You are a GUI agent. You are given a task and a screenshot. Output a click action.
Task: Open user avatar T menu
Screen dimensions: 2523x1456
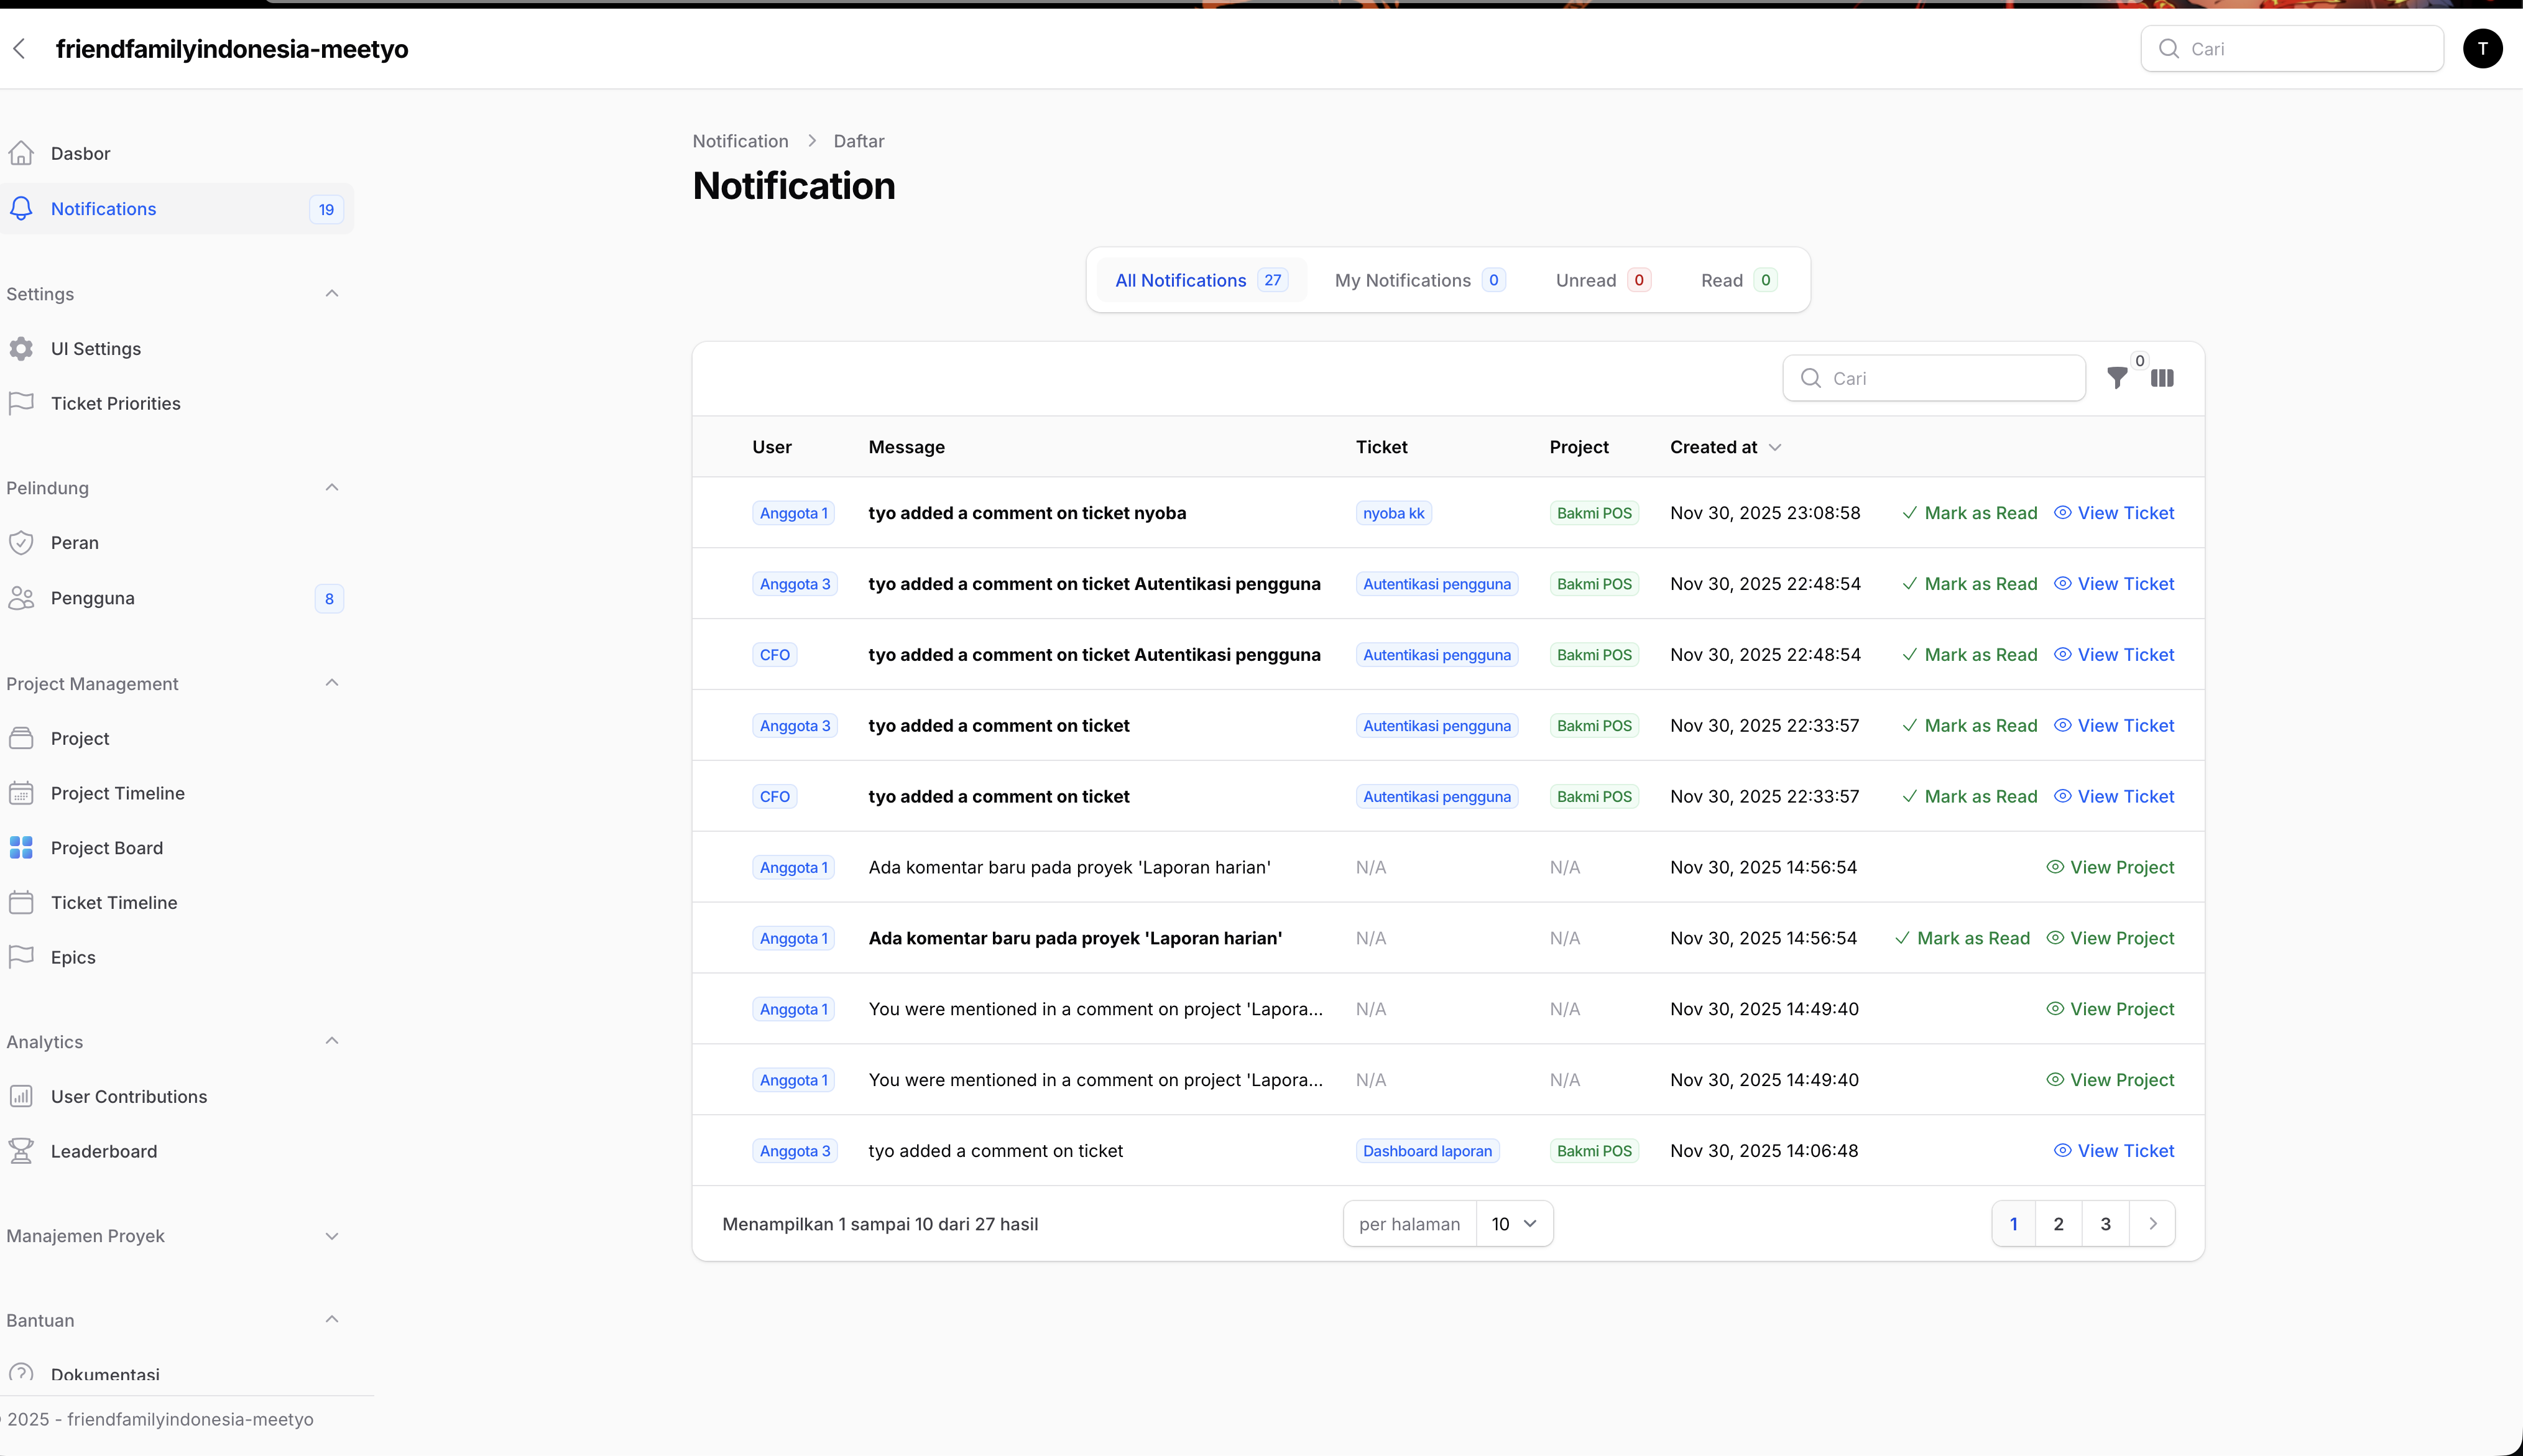tap(2482, 49)
